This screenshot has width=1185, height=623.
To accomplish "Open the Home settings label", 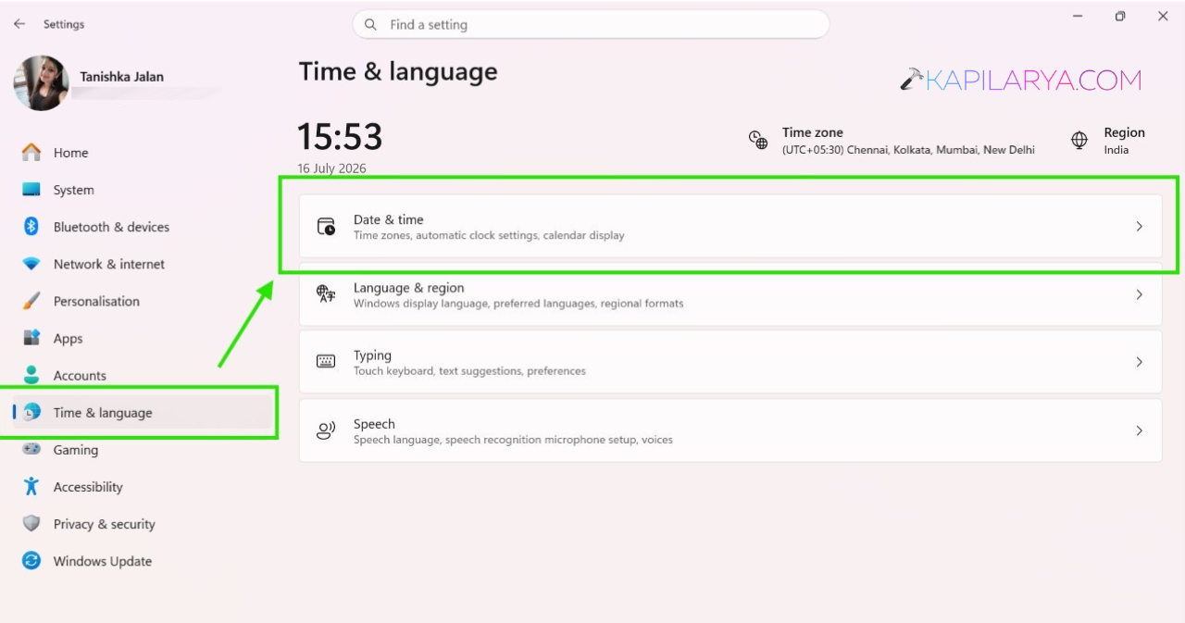I will click(71, 153).
